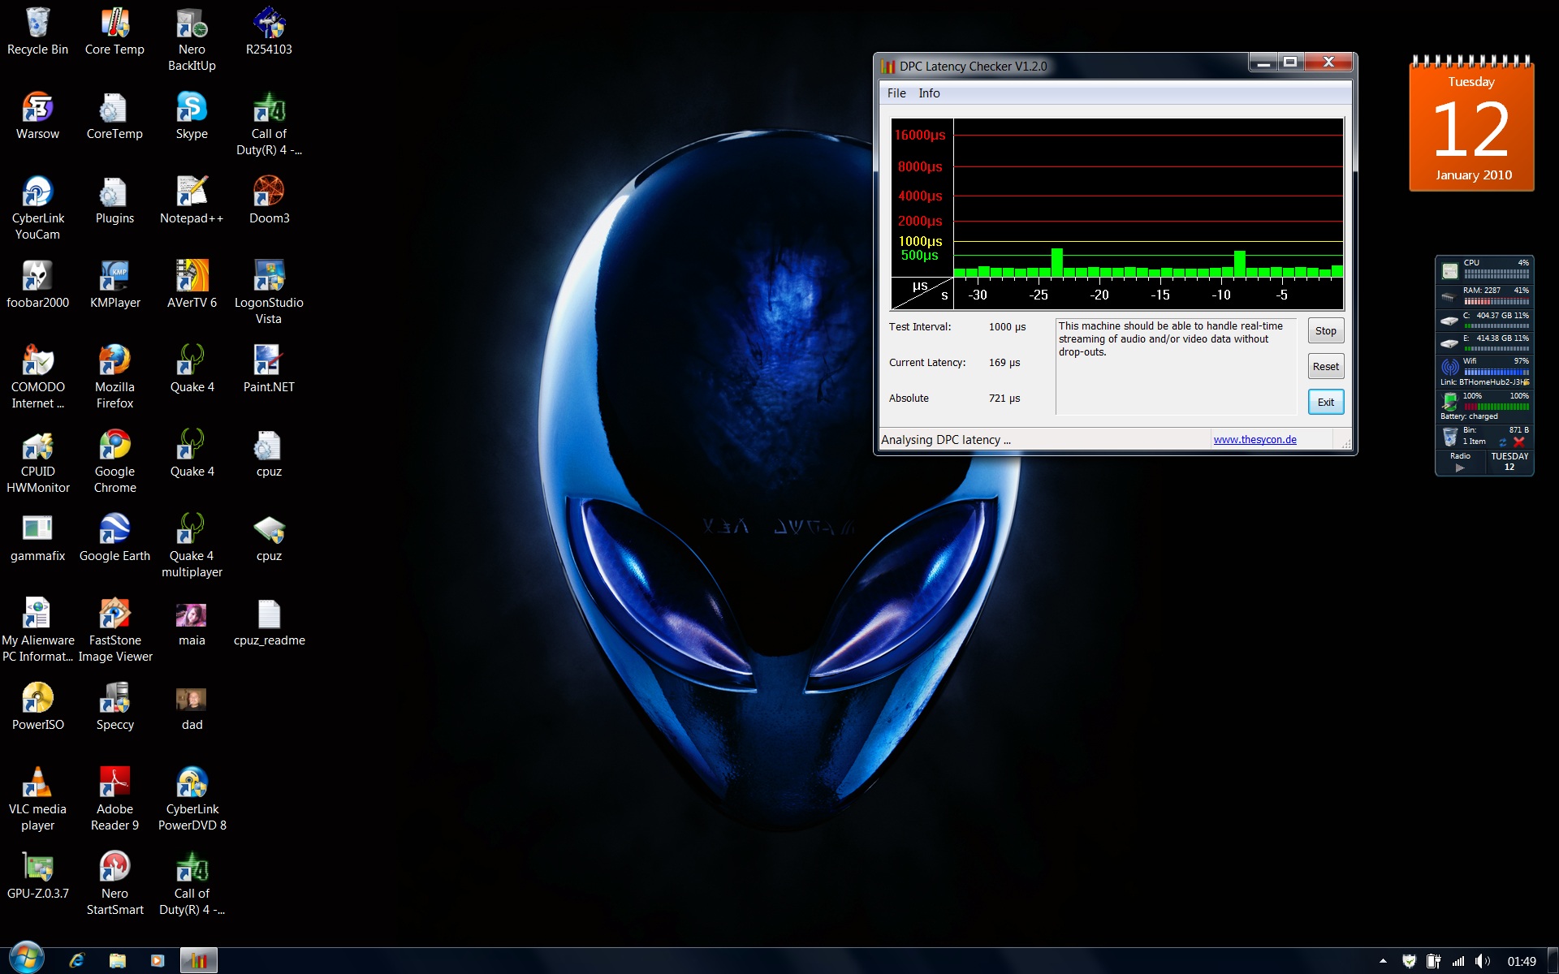The width and height of the screenshot is (1559, 974).
Task: Select the PowerISO desktop icon
Action: pos(37,708)
